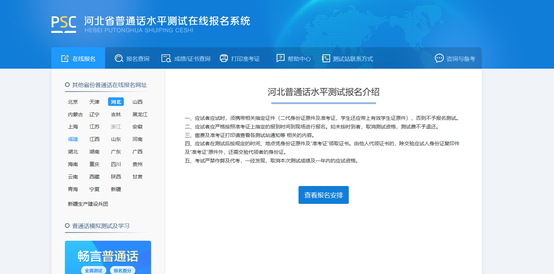The height and width of the screenshot is (274, 554).
Task: Select 北京 from the province list
Action: coord(73,102)
